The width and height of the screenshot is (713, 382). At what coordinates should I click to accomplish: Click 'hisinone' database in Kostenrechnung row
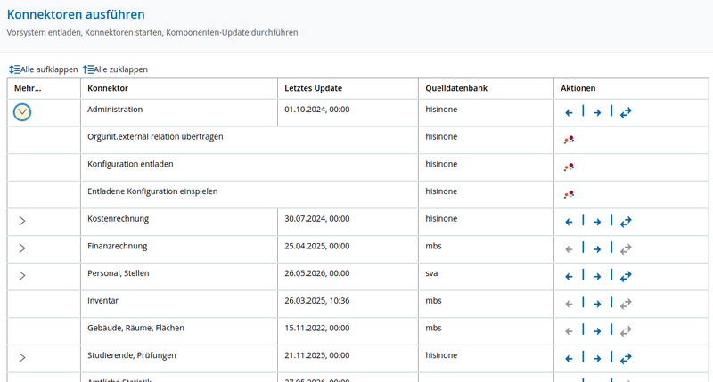click(x=441, y=218)
